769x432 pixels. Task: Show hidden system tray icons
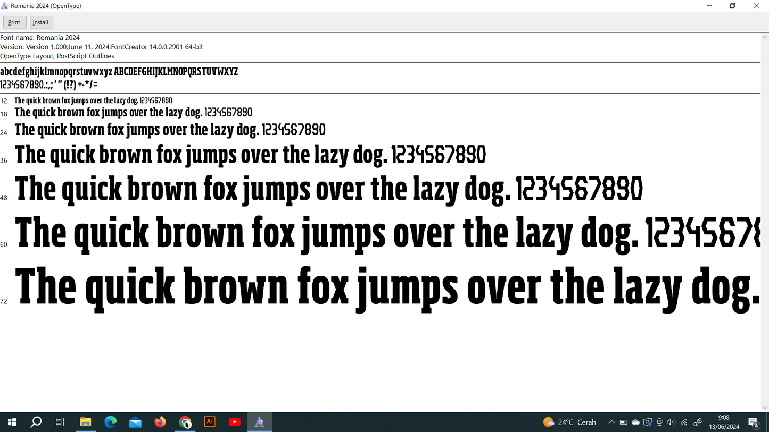[611, 422]
